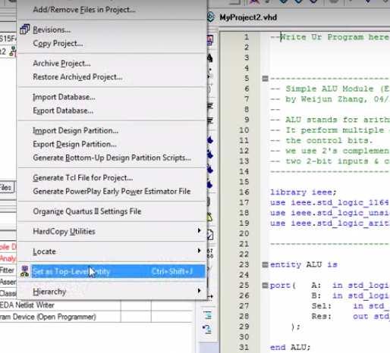
Task: Switch to the MyProject2.vhd editor tab
Action: (x=248, y=17)
